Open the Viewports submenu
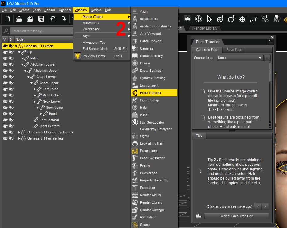The width and height of the screenshot is (287, 228). click(x=102, y=23)
